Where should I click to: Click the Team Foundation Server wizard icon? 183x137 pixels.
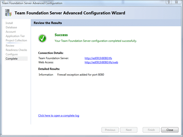[8, 13]
